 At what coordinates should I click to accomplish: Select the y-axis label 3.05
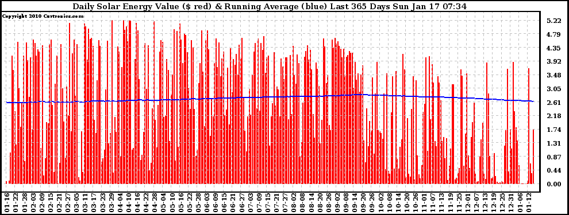pyautogui.click(x=553, y=89)
